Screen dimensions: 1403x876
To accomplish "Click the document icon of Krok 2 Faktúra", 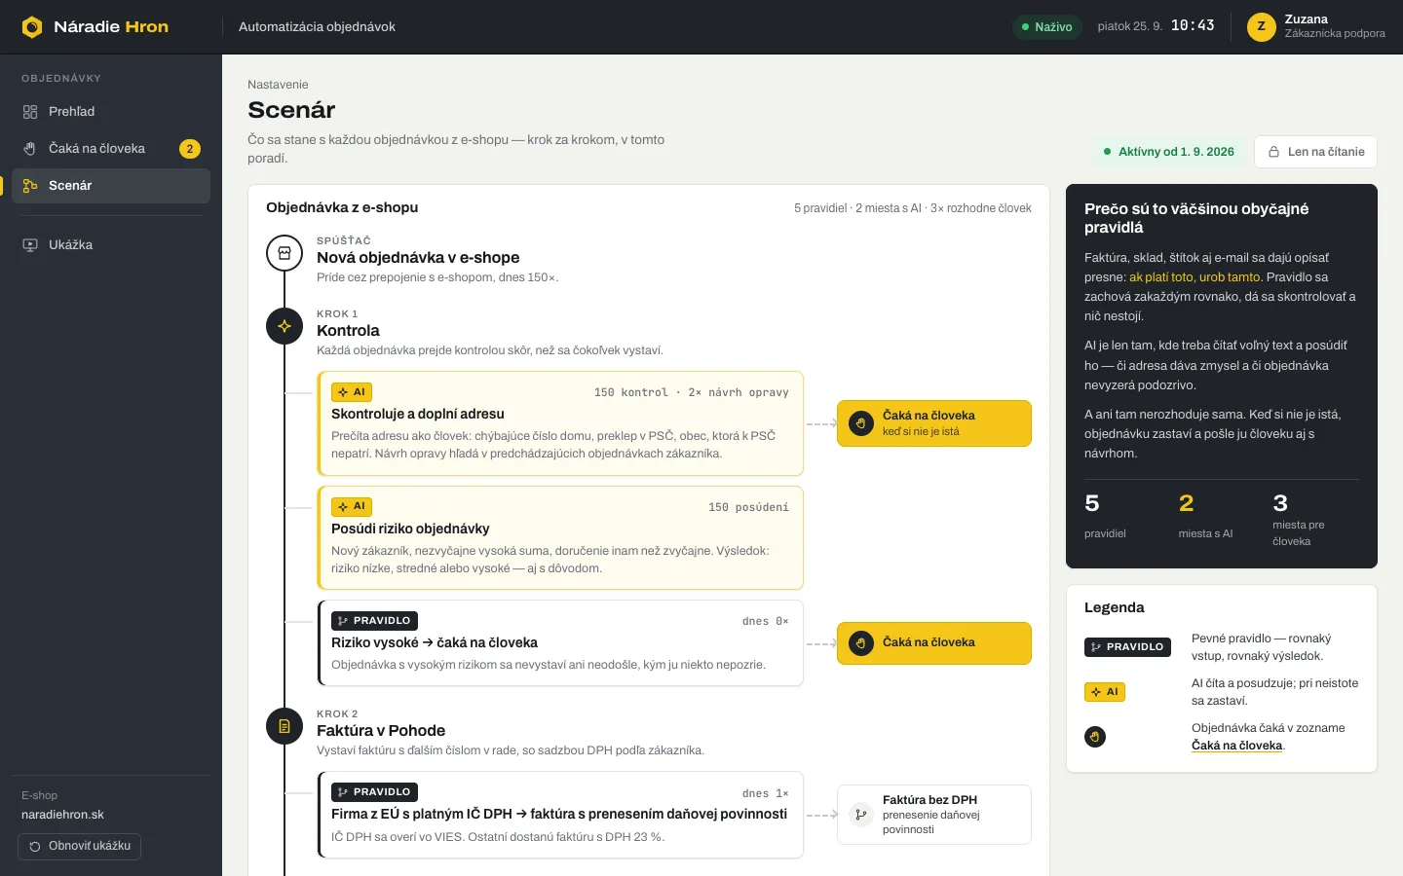I will click(x=284, y=726).
